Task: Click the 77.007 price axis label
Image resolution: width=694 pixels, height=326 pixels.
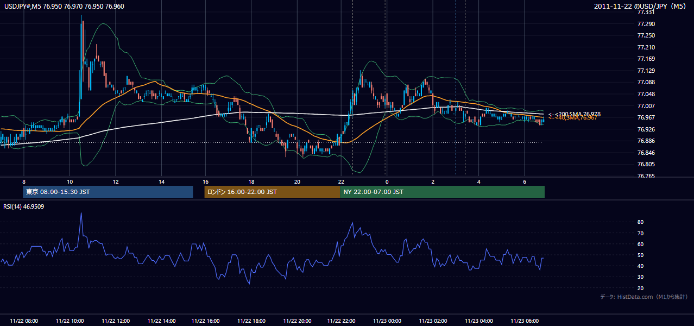Action: 646,106
